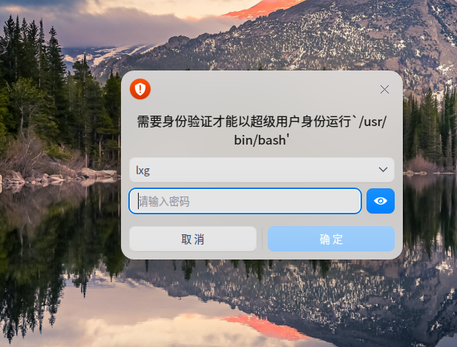Click the orange shield warning icon
Image resolution: width=457 pixels, height=347 pixels.
pyautogui.click(x=140, y=89)
